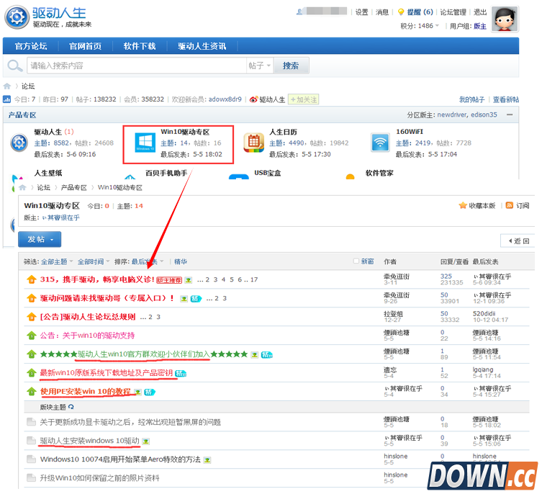Open moderator newdriver profile link
This screenshot has height=494, width=542.
tap(452, 114)
